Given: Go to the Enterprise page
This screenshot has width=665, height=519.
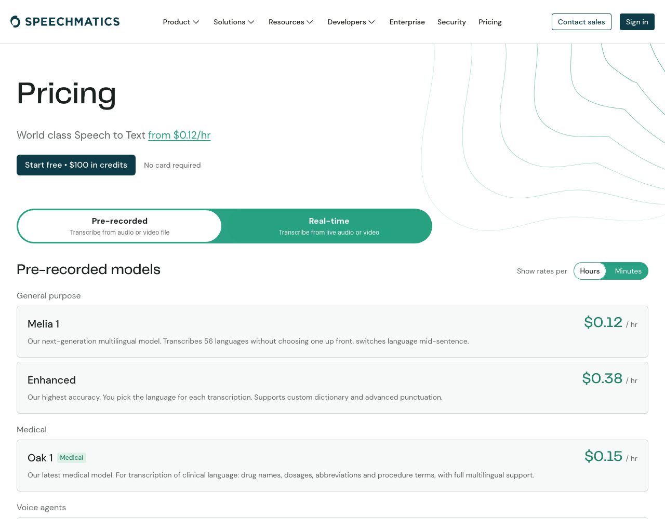Looking at the screenshot, I should click(x=407, y=22).
